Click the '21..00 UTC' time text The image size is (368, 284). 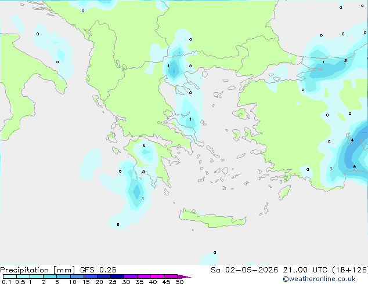coord(305,270)
